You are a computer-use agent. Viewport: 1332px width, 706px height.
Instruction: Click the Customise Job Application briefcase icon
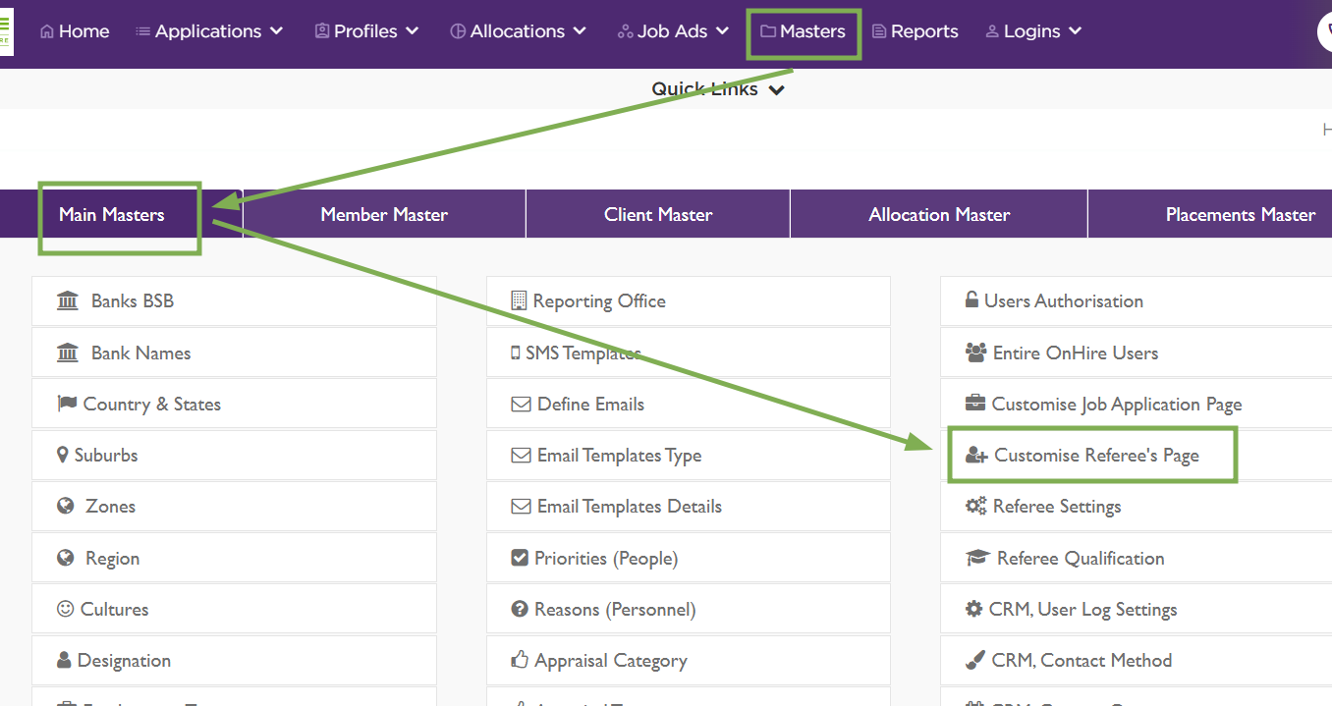coord(975,404)
